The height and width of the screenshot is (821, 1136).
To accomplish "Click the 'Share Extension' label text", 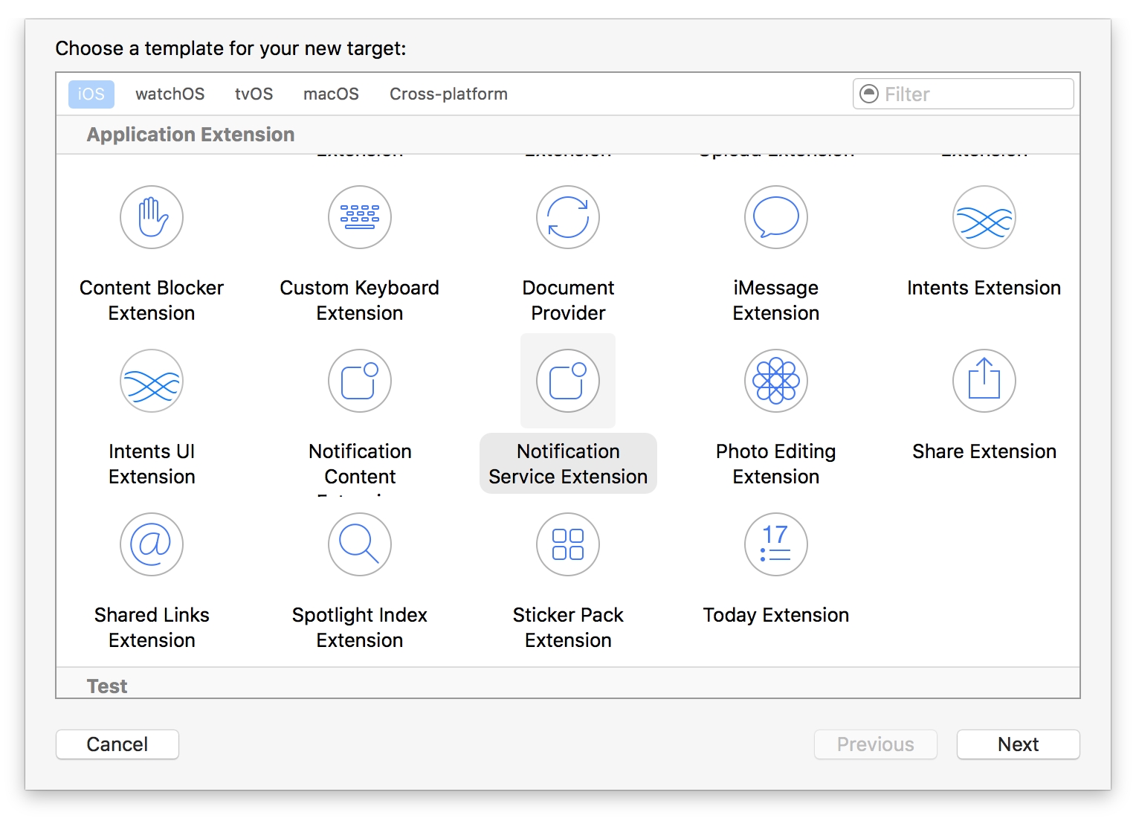I will 984,451.
